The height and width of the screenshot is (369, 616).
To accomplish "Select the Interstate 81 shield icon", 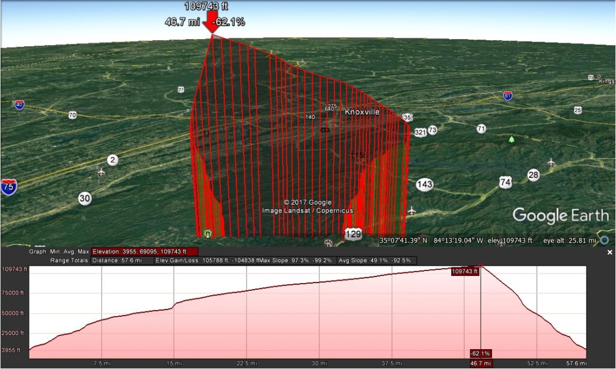I will [508, 96].
